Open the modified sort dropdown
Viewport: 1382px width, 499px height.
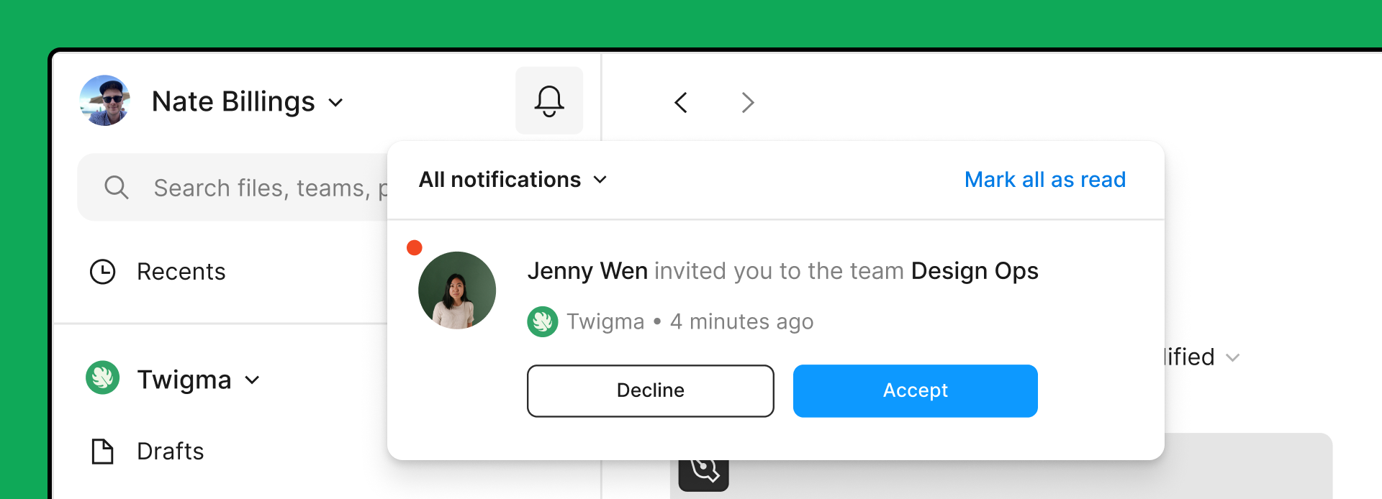[x=1232, y=357]
